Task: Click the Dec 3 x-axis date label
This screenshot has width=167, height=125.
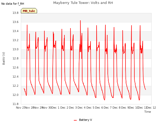Action: coord(73,108)
